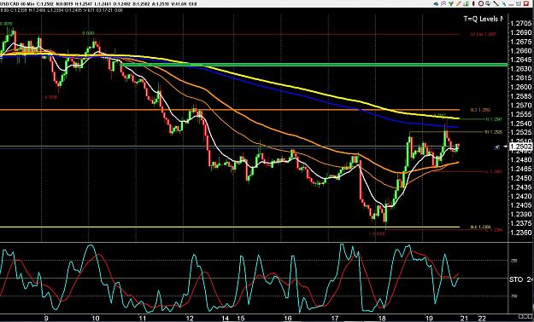Click the 'T=Q Levels' chart label
Viewport: 534px width, 322px height.
[484, 19]
